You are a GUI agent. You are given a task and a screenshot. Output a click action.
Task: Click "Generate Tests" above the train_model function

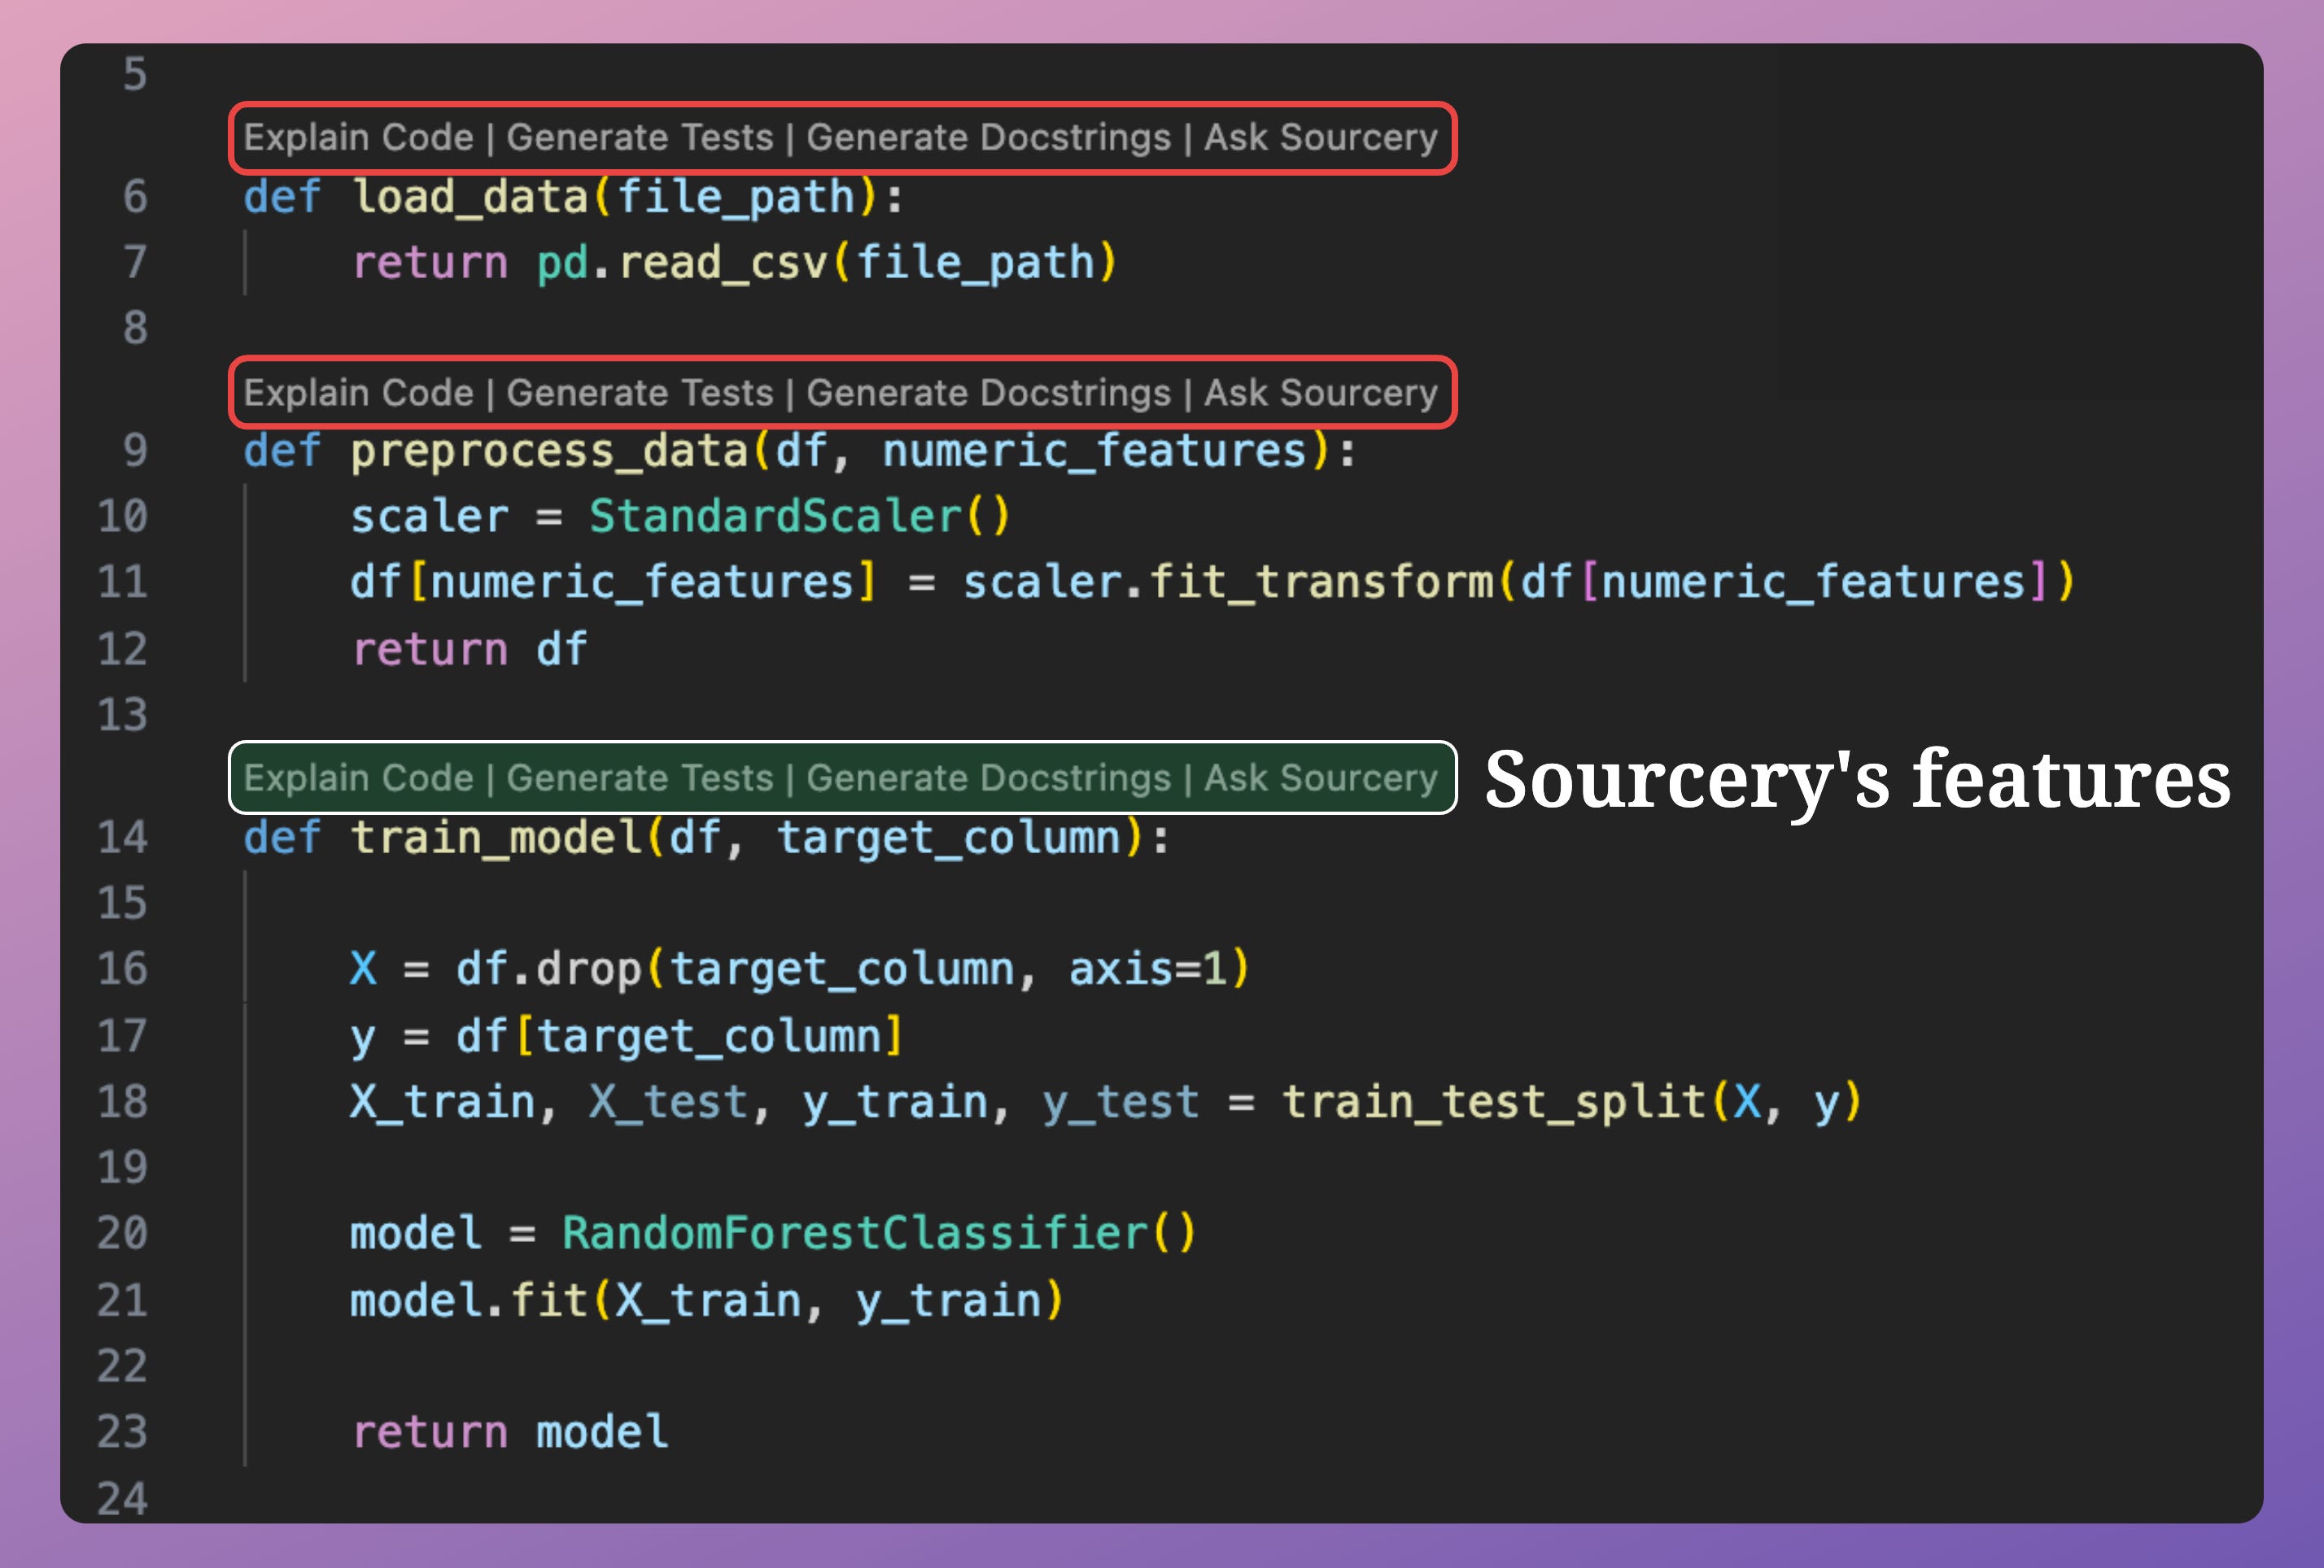point(641,777)
